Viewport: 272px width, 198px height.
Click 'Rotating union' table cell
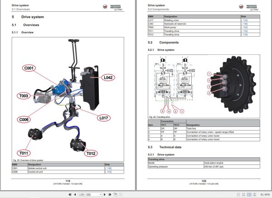tap(202, 20)
